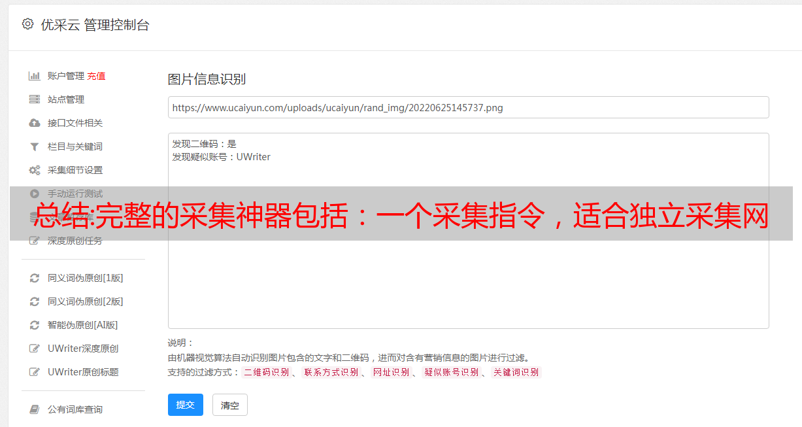Image resolution: width=802 pixels, height=427 pixels.
Task: Click the blue 提交 button
Action: pyautogui.click(x=186, y=405)
